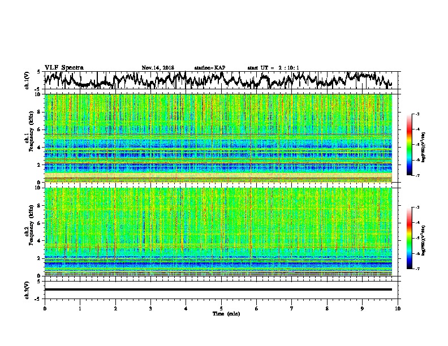Select the "start UT = 2 : 10: 1" text
448x346 pixels.
coord(273,68)
